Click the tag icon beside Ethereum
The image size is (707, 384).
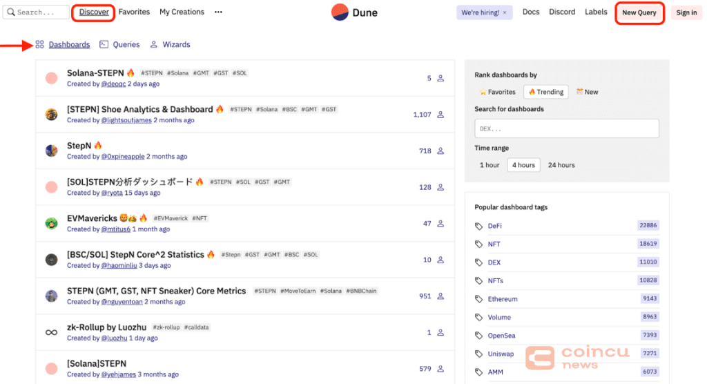tap(478, 299)
